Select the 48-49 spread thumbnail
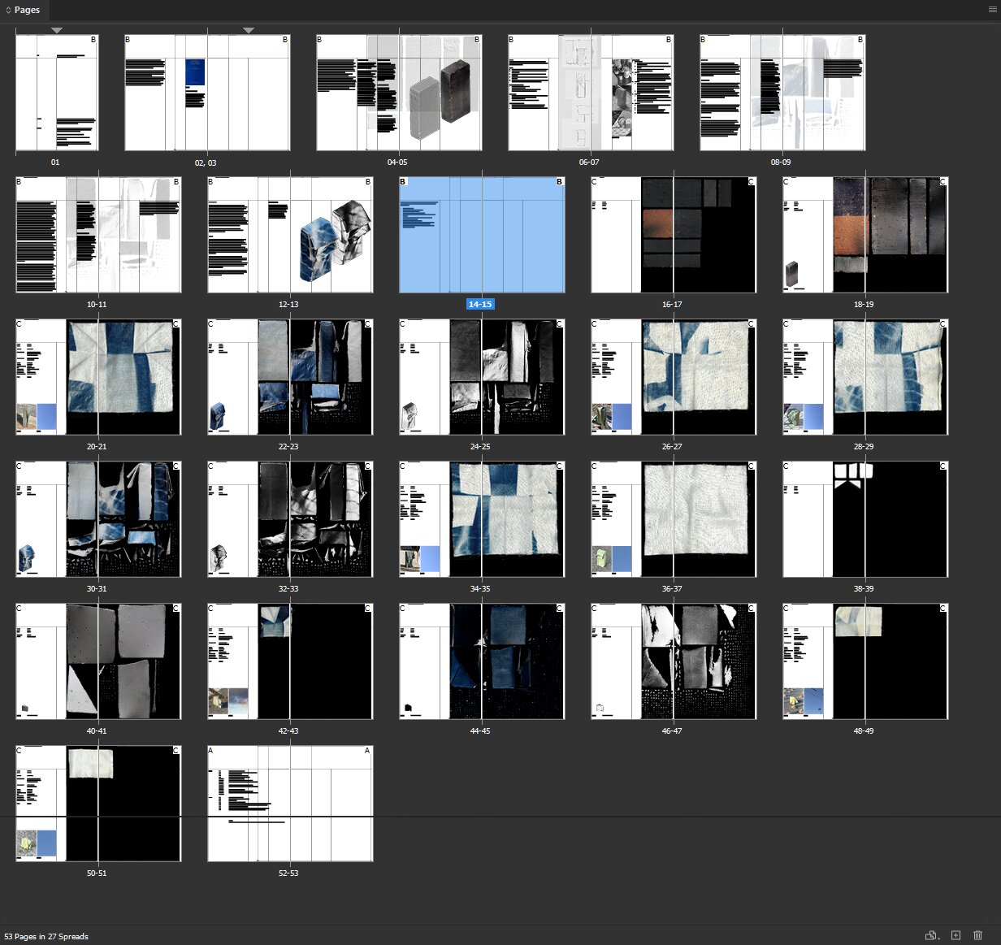The width and height of the screenshot is (1001, 945). (x=865, y=661)
